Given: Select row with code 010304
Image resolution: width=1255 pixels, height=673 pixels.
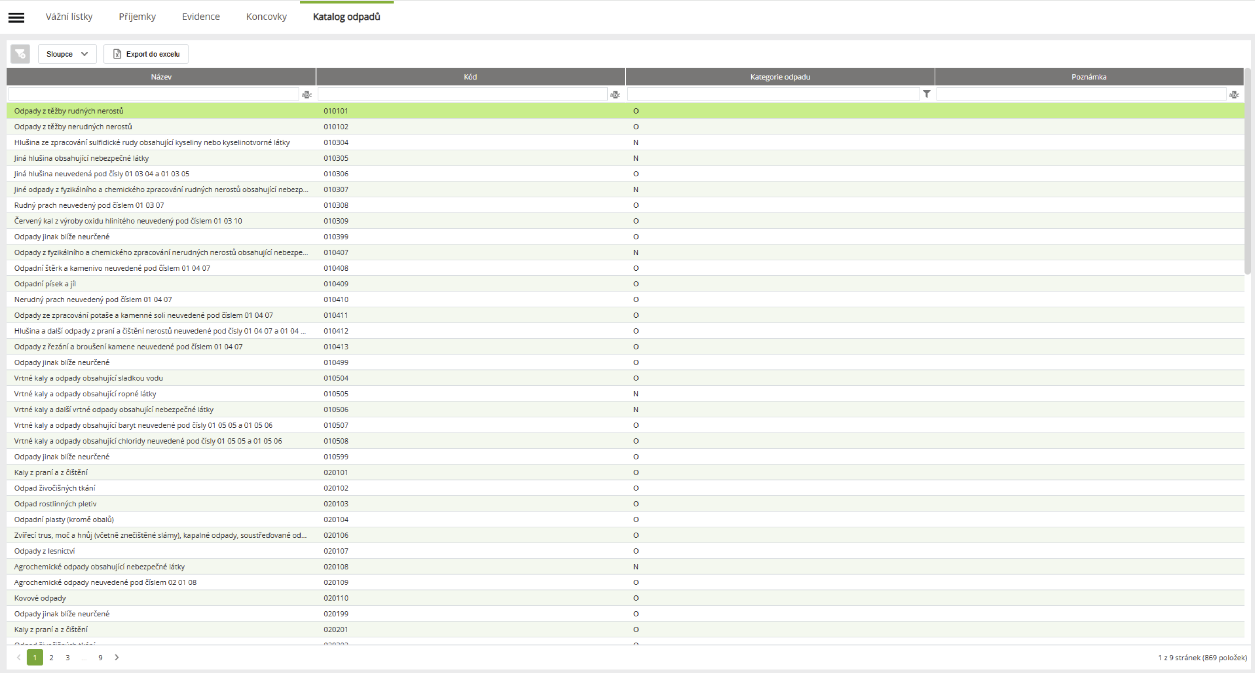Looking at the screenshot, I should (x=336, y=142).
